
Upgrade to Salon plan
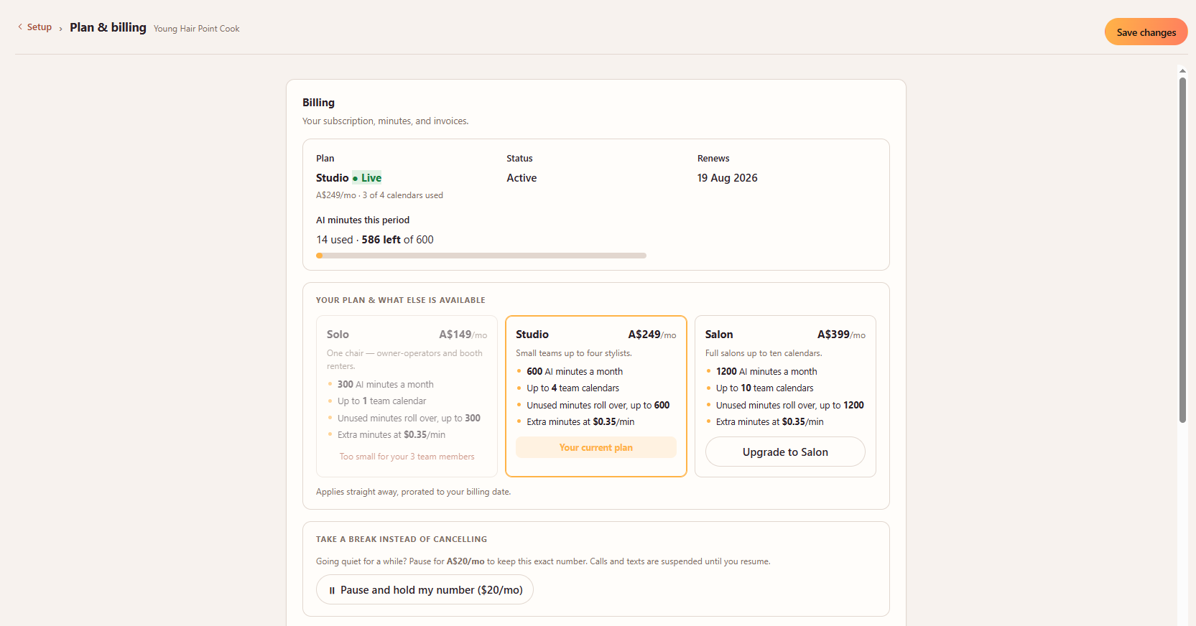point(785,452)
